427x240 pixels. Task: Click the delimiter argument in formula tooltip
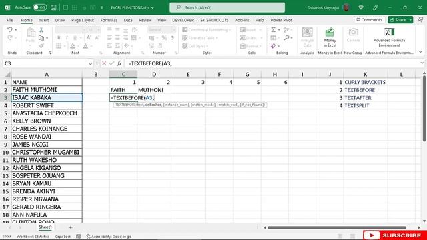pos(153,105)
